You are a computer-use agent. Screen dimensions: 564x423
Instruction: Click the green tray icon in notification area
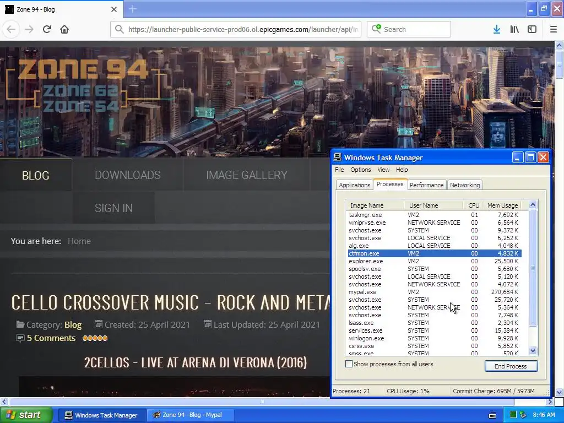pos(513,415)
